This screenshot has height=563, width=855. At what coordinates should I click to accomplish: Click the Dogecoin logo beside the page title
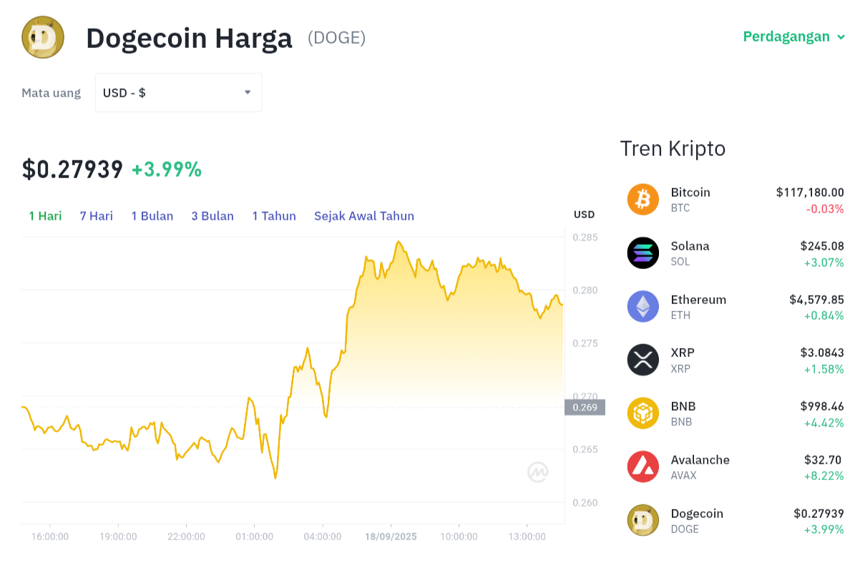[x=42, y=37]
